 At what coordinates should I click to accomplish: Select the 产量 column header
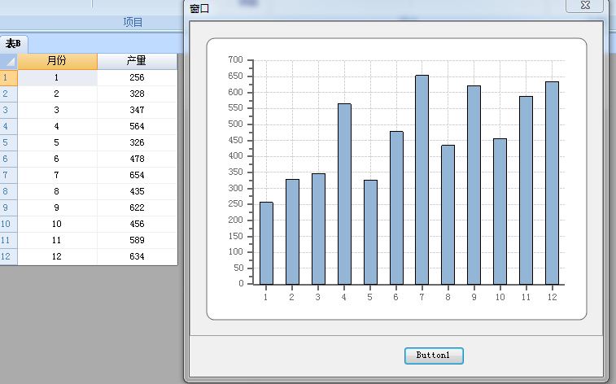coord(137,61)
